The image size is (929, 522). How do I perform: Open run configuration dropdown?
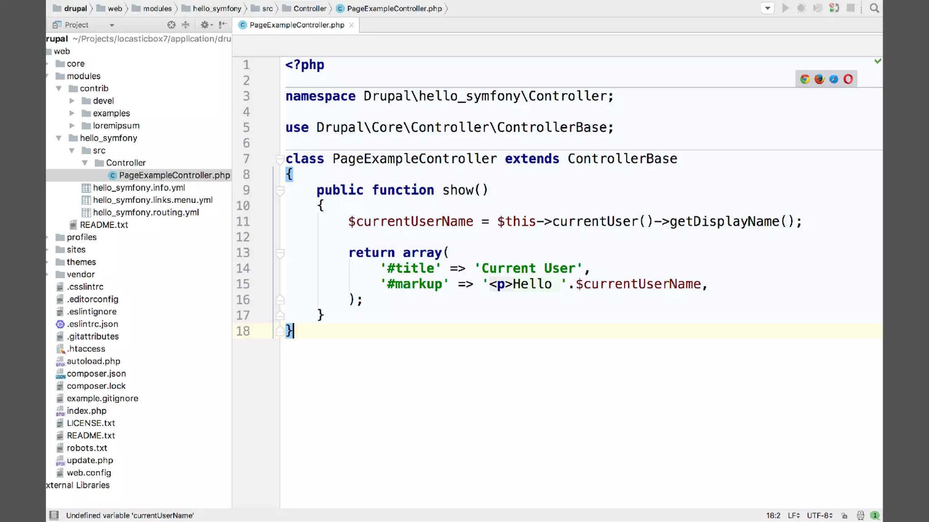[768, 8]
